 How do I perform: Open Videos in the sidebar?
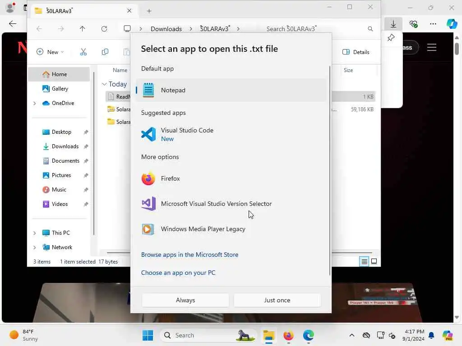pos(59,204)
